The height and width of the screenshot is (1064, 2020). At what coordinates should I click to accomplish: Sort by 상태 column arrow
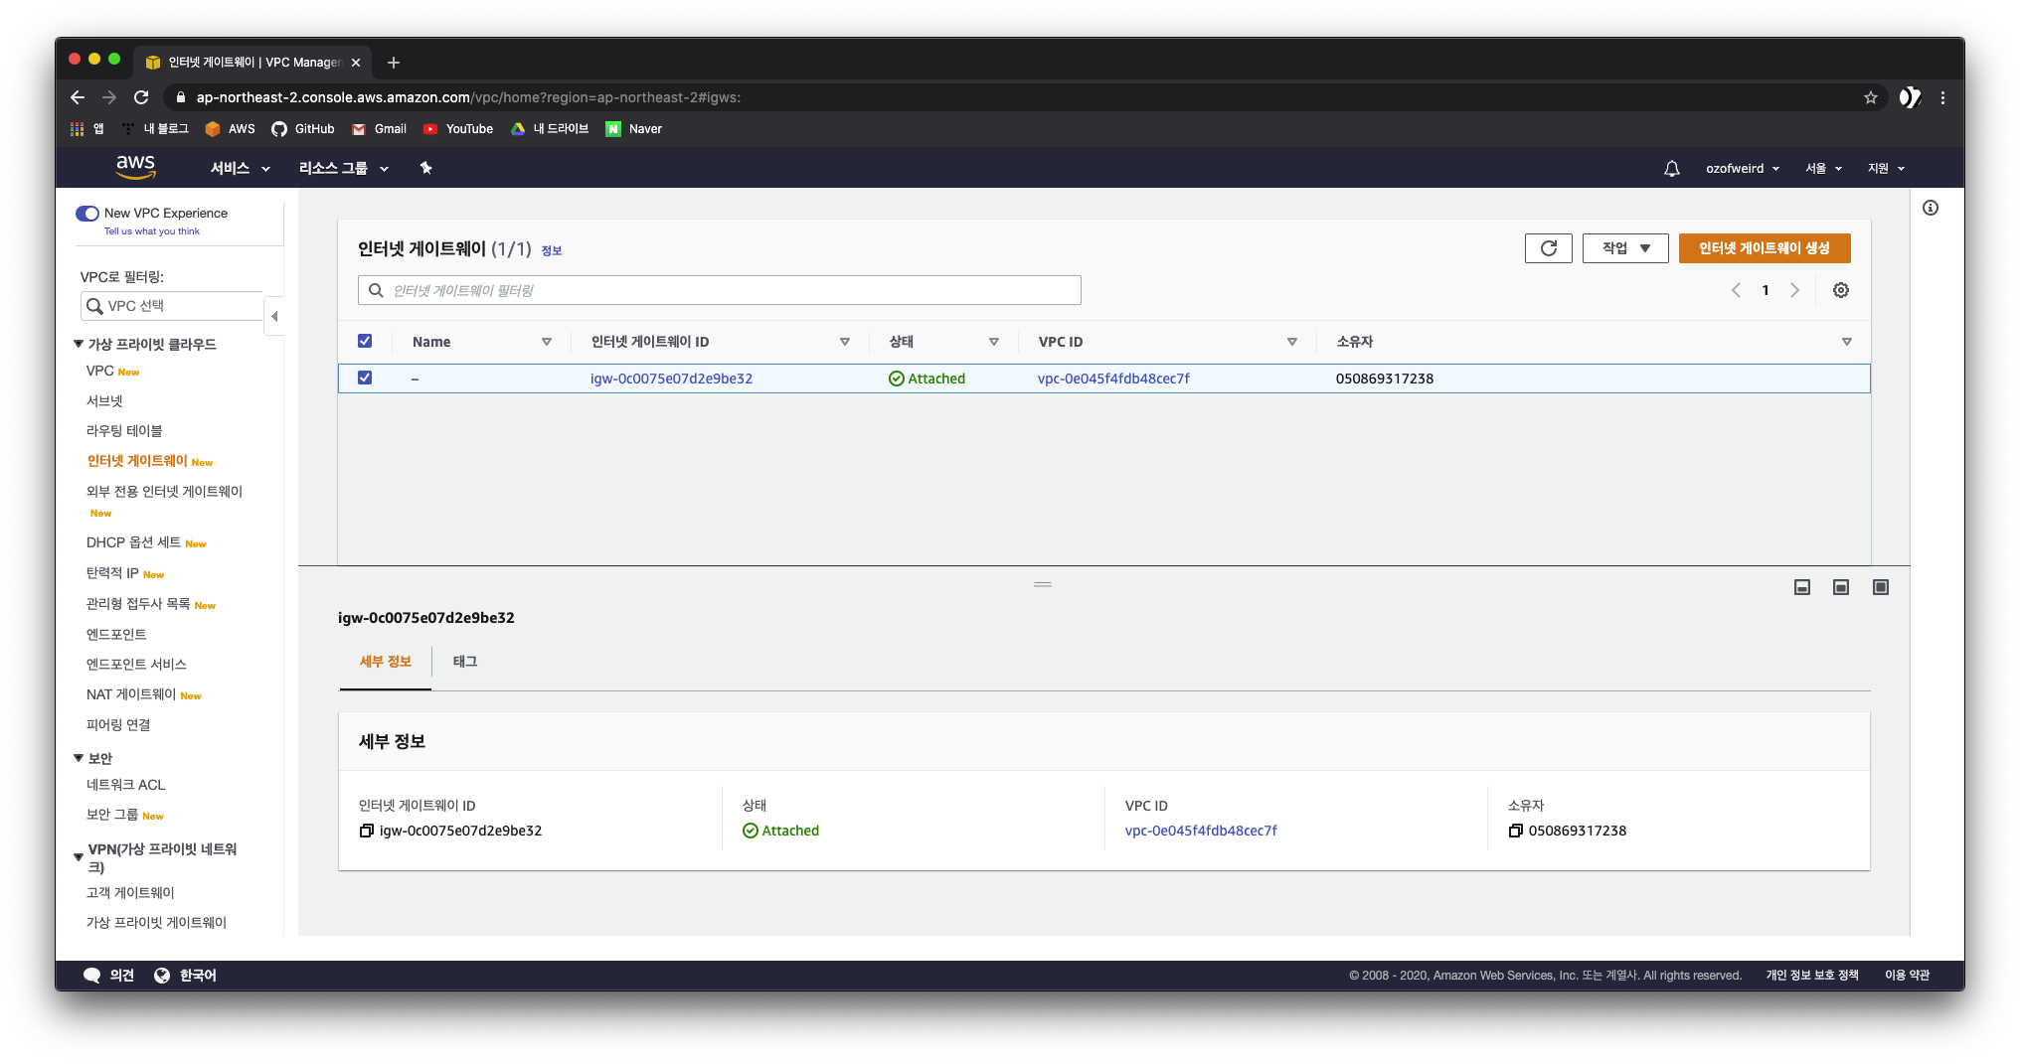point(994,342)
